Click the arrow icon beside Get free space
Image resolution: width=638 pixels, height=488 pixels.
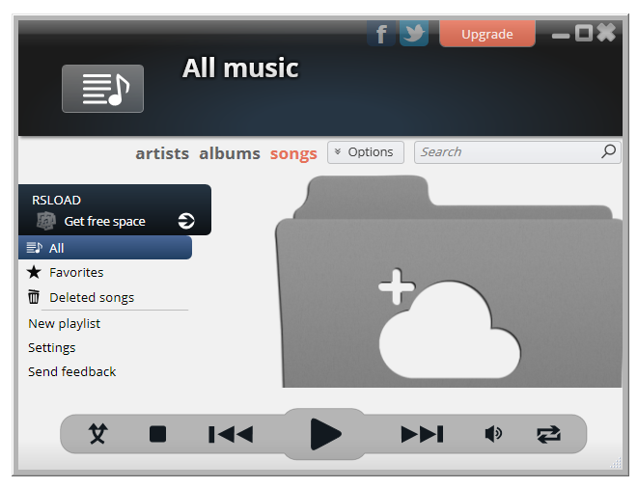tap(186, 221)
